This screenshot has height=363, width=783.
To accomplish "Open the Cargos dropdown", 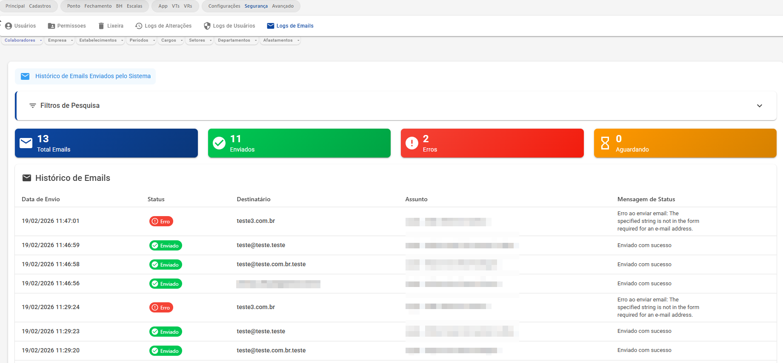I will tap(171, 40).
